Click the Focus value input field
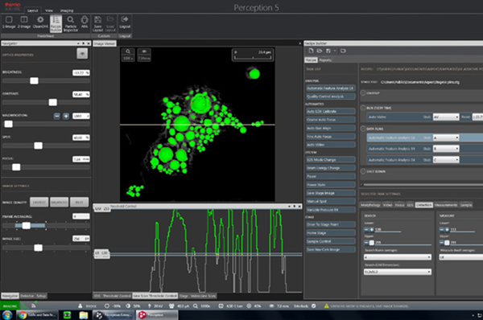 [81, 159]
